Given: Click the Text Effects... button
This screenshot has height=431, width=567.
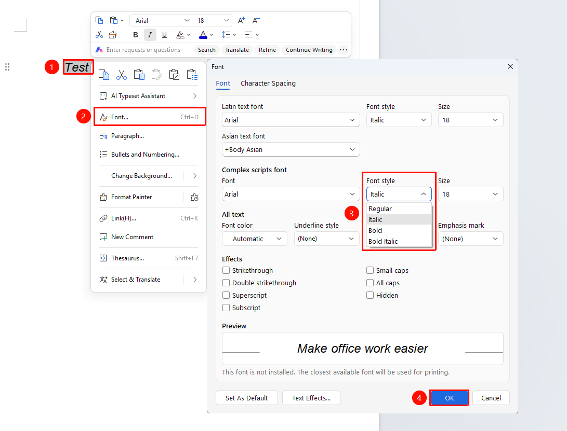Looking at the screenshot, I should coord(311,398).
